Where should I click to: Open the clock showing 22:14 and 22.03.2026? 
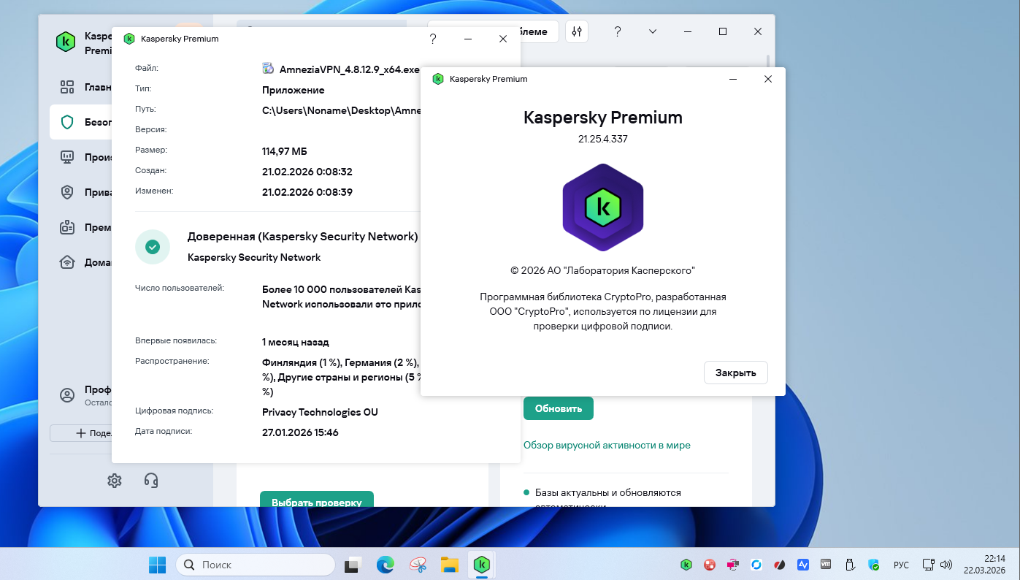coord(985,564)
